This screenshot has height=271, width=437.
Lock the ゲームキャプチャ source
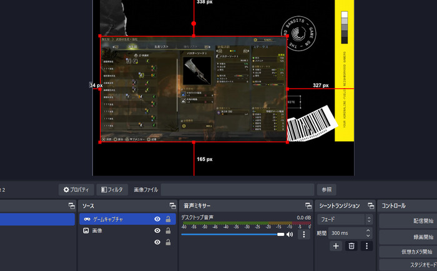click(x=168, y=219)
